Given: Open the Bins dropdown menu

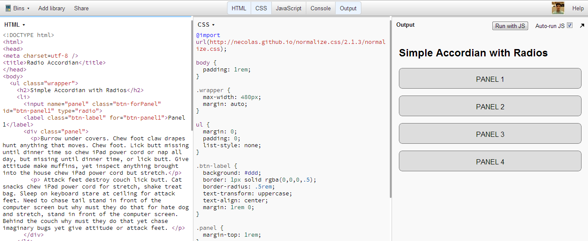Looking at the screenshot, I should point(18,8).
